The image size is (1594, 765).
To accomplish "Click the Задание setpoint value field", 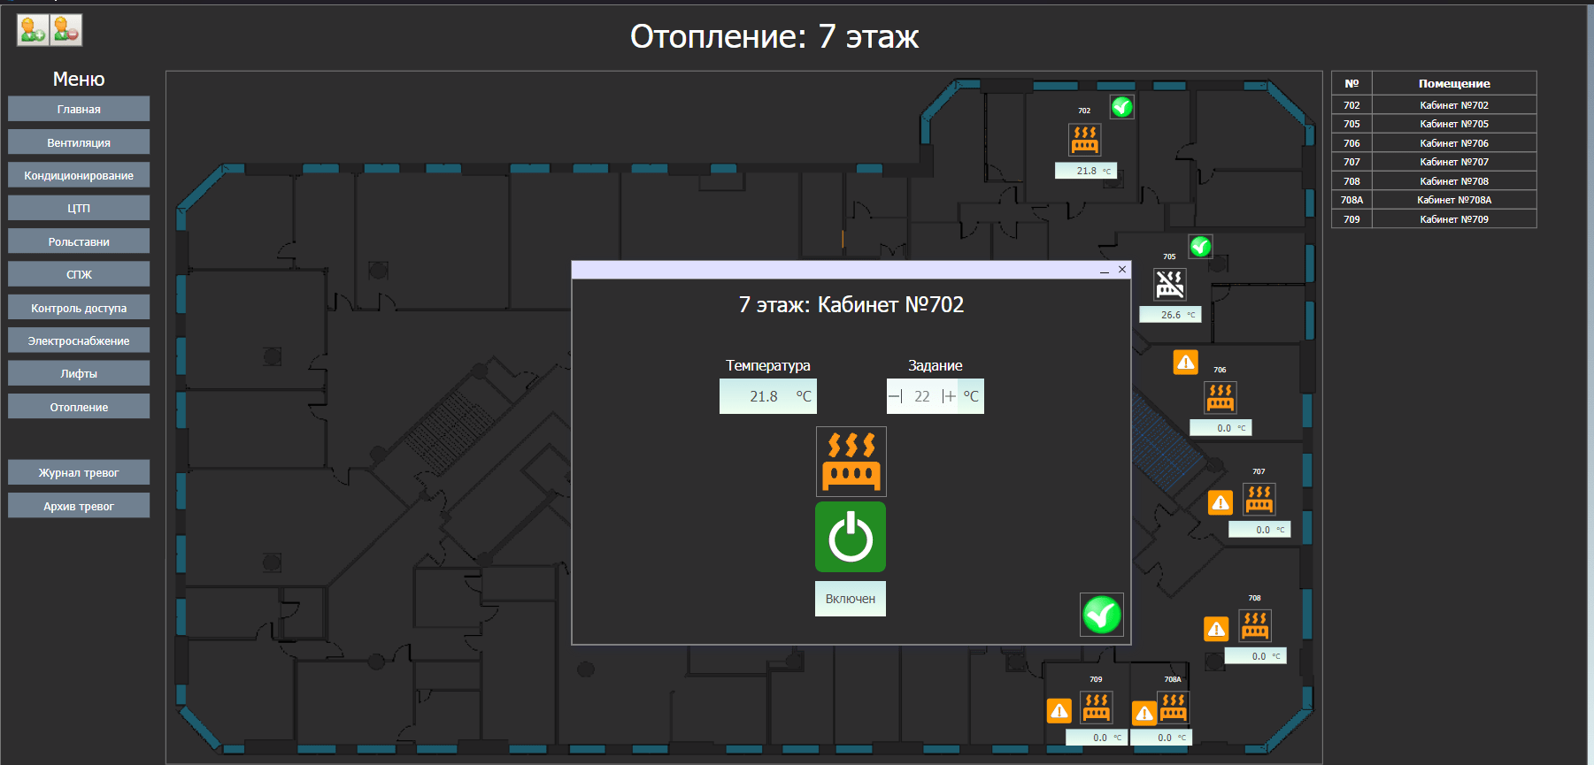I will (x=921, y=396).
